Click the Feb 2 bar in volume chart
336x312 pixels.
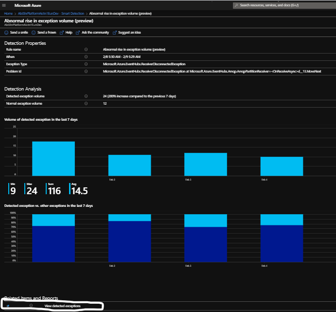pos(130,165)
